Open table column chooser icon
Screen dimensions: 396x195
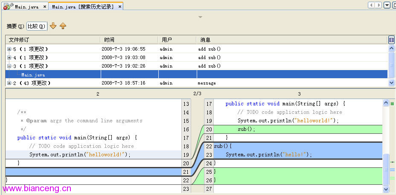pos(391,40)
